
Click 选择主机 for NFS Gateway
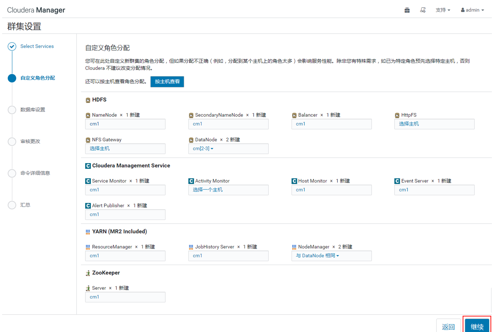pos(125,149)
